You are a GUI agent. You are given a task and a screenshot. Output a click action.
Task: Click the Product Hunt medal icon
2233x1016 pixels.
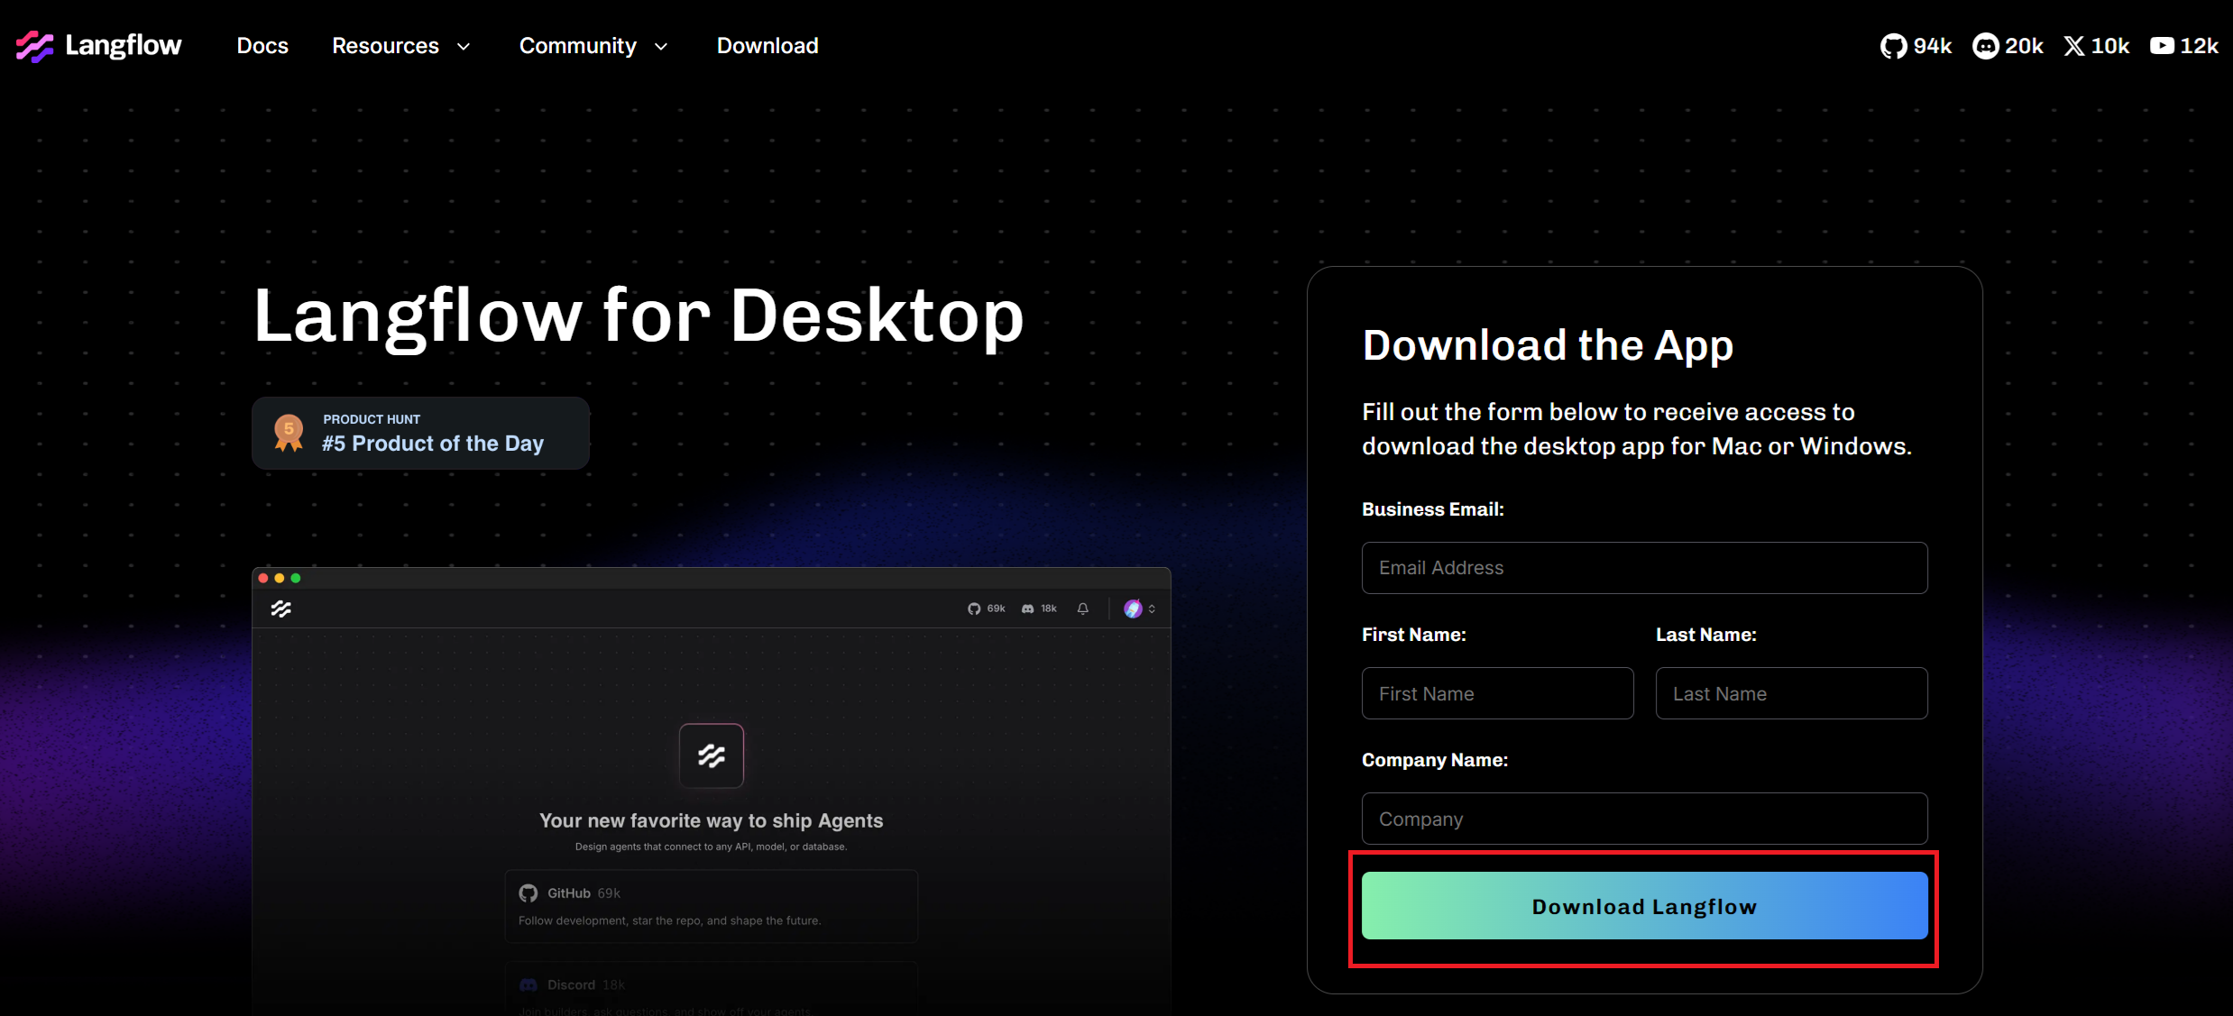point(289,433)
